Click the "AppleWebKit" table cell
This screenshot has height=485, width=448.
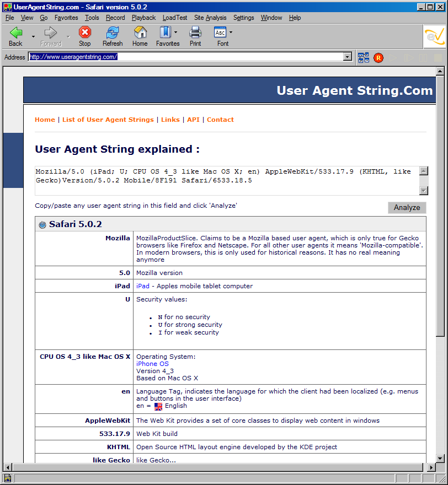84,421
